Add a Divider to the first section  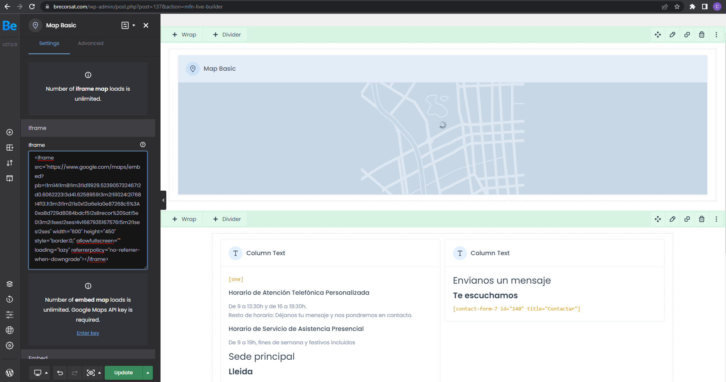[227, 35]
